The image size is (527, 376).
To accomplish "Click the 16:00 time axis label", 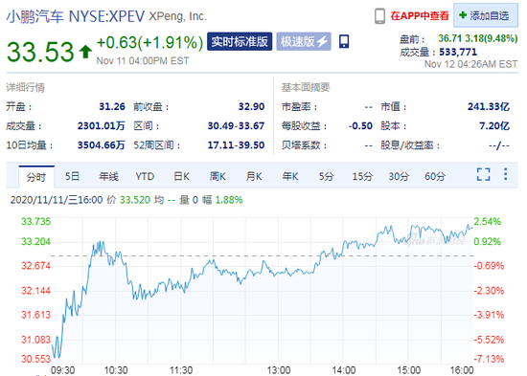I will pos(462,370).
